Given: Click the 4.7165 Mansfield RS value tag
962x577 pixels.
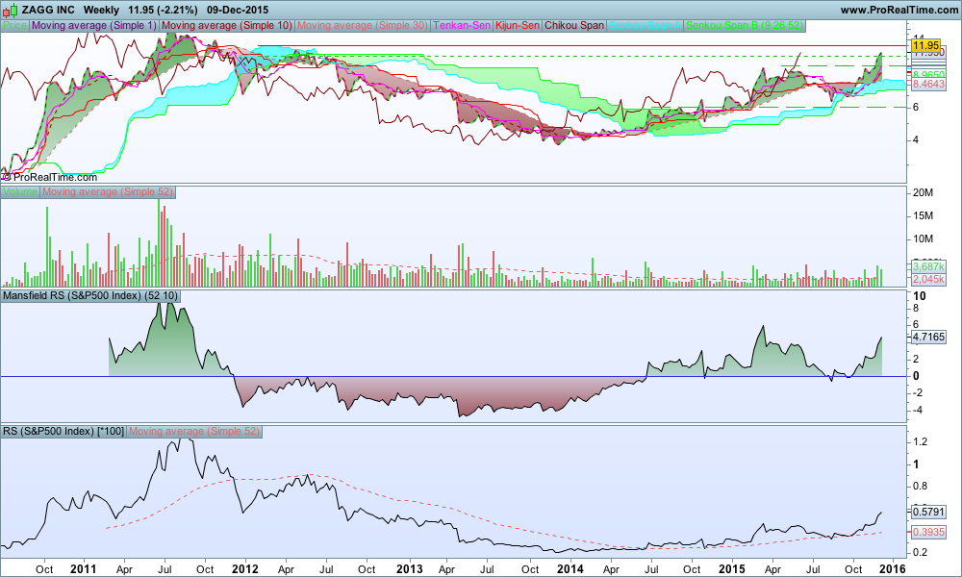Looking at the screenshot, I should tap(928, 337).
